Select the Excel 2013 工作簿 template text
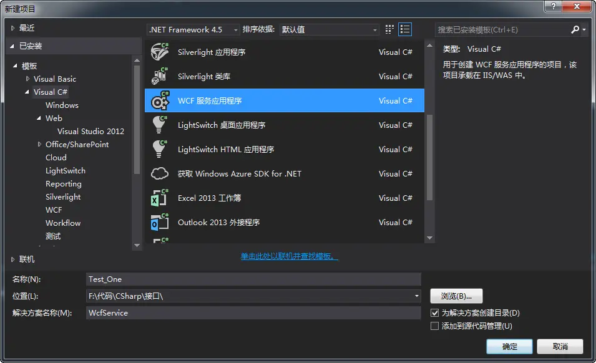 (x=210, y=198)
